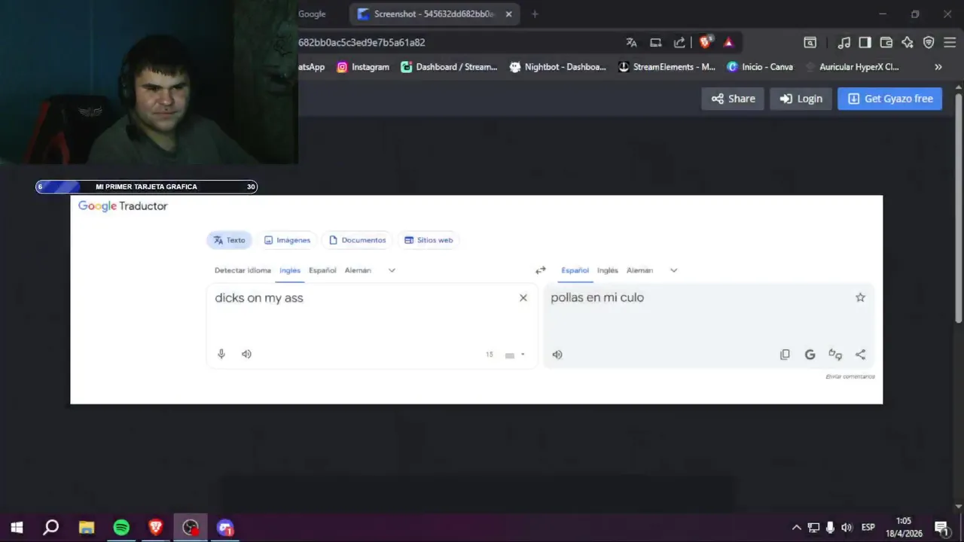Image resolution: width=964 pixels, height=542 pixels.
Task: Listen to the source text speaker icon
Action: 246,354
